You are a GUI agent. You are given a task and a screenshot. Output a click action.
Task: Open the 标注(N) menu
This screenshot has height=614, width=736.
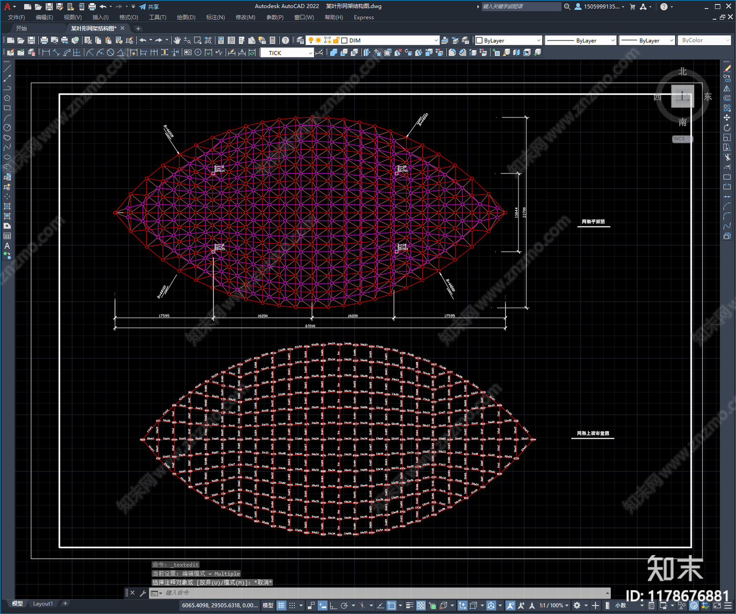(x=215, y=17)
